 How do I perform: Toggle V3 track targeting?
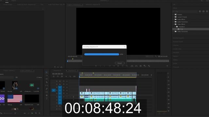[60, 87]
